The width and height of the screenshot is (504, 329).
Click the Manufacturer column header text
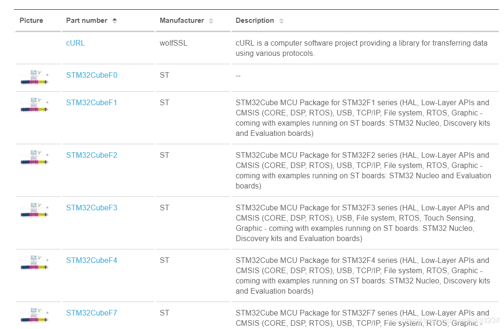pyautogui.click(x=182, y=20)
